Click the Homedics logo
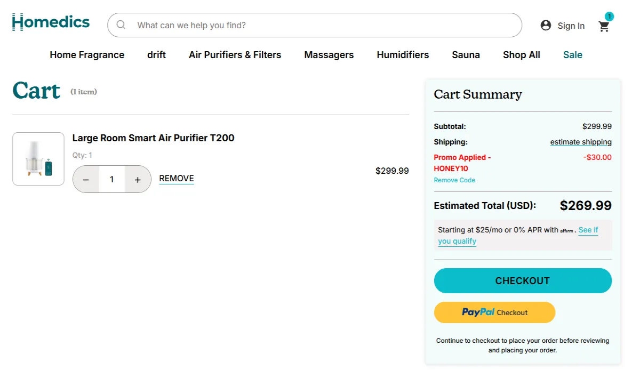 [x=51, y=21]
